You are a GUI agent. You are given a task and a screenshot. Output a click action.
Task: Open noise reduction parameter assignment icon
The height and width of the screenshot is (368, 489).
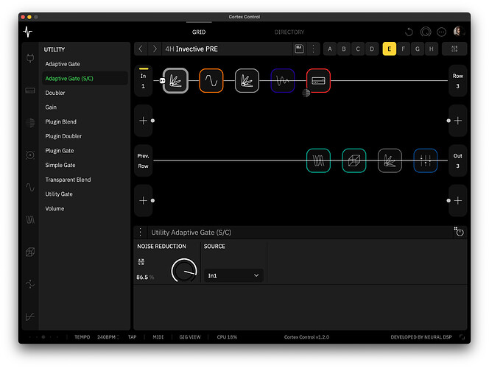141,262
